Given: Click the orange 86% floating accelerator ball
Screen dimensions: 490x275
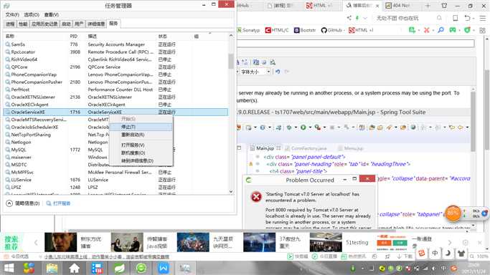Looking at the screenshot, I should click(453, 213).
